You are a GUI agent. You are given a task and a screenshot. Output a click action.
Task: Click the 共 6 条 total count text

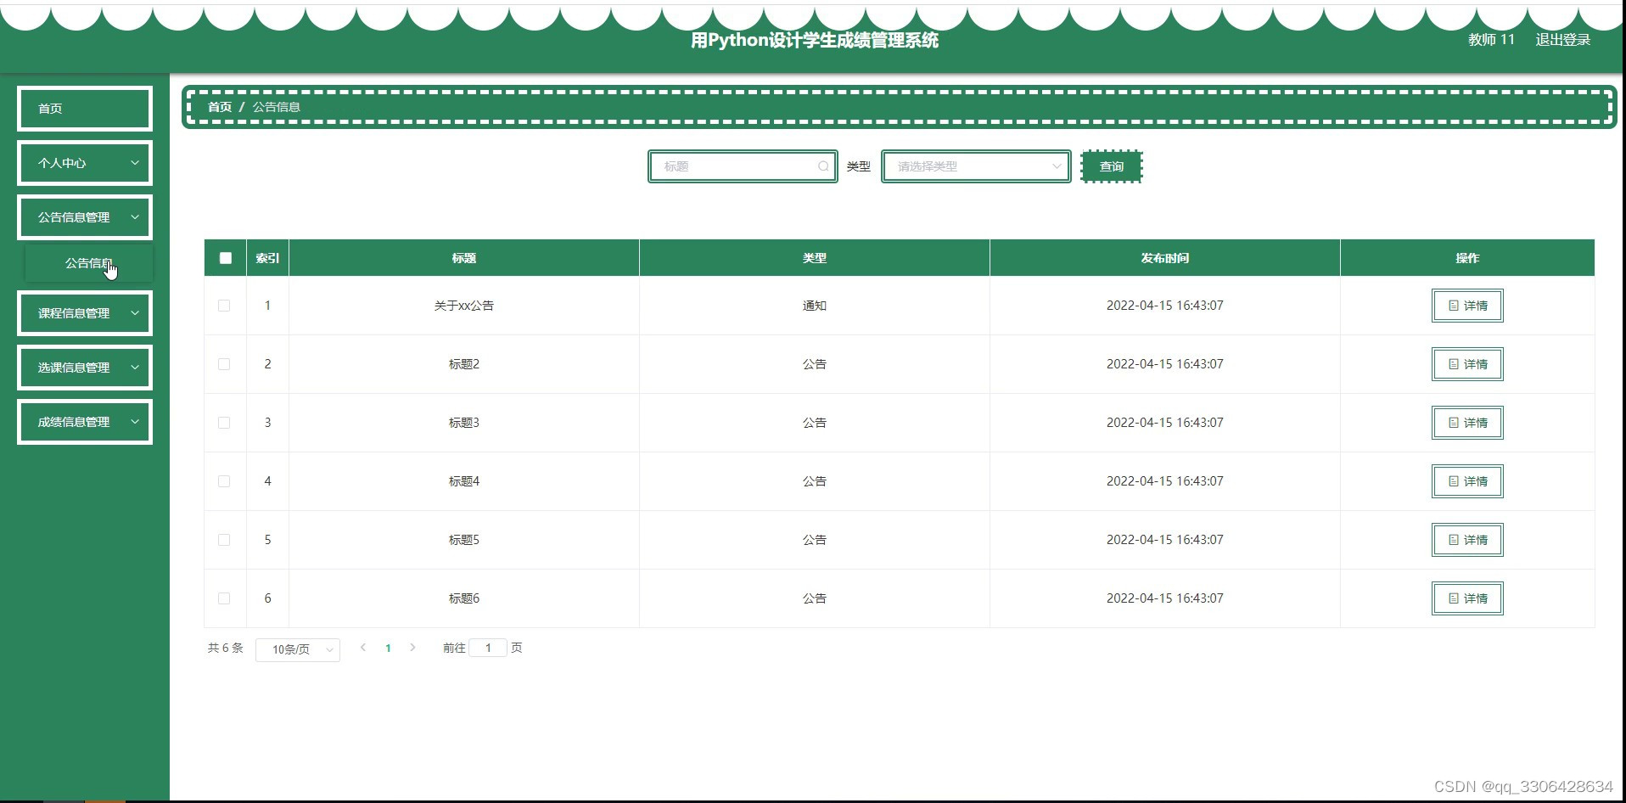point(226,648)
